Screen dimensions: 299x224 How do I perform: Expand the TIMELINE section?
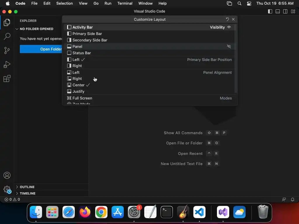(26, 193)
